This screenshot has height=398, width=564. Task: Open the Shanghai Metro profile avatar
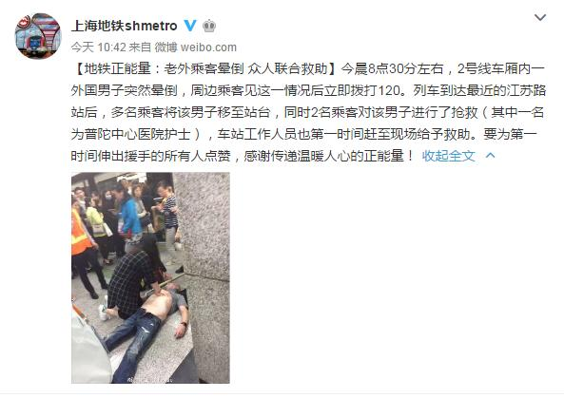(x=38, y=36)
